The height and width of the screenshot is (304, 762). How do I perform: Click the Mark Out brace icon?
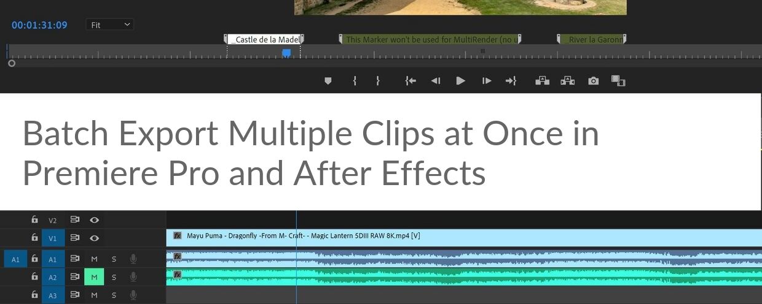[x=378, y=81]
